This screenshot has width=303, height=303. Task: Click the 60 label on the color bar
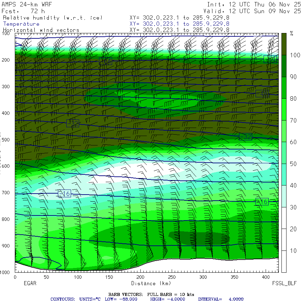click(293, 142)
